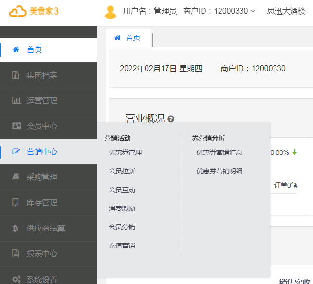Go to 会员拉新 marketing page
This screenshot has height=284, width=313.
point(122,171)
